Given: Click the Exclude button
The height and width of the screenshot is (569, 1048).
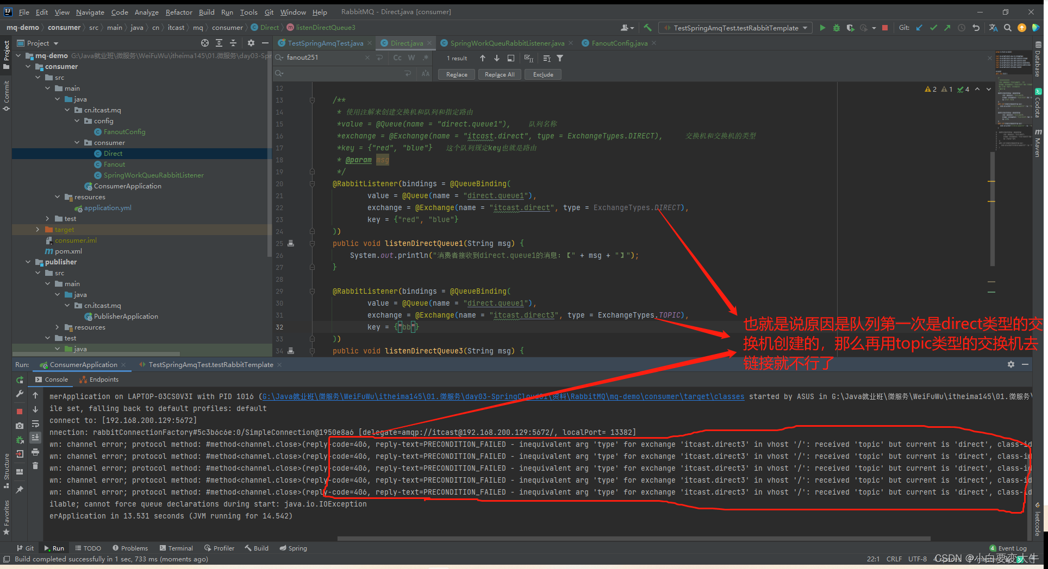Looking at the screenshot, I should (x=542, y=74).
